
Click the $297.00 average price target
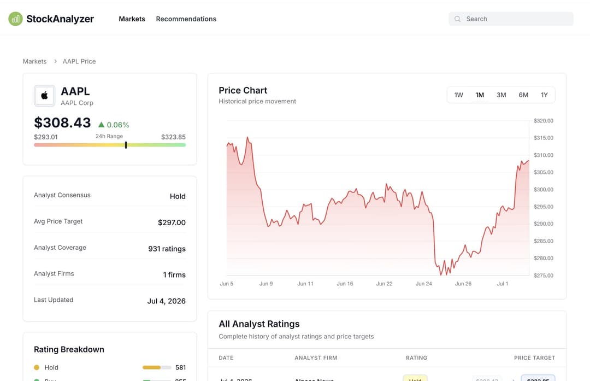[172, 222]
